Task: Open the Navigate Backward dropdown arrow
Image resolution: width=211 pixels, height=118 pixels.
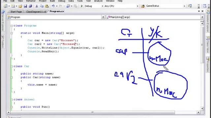Action: coord(72,6)
